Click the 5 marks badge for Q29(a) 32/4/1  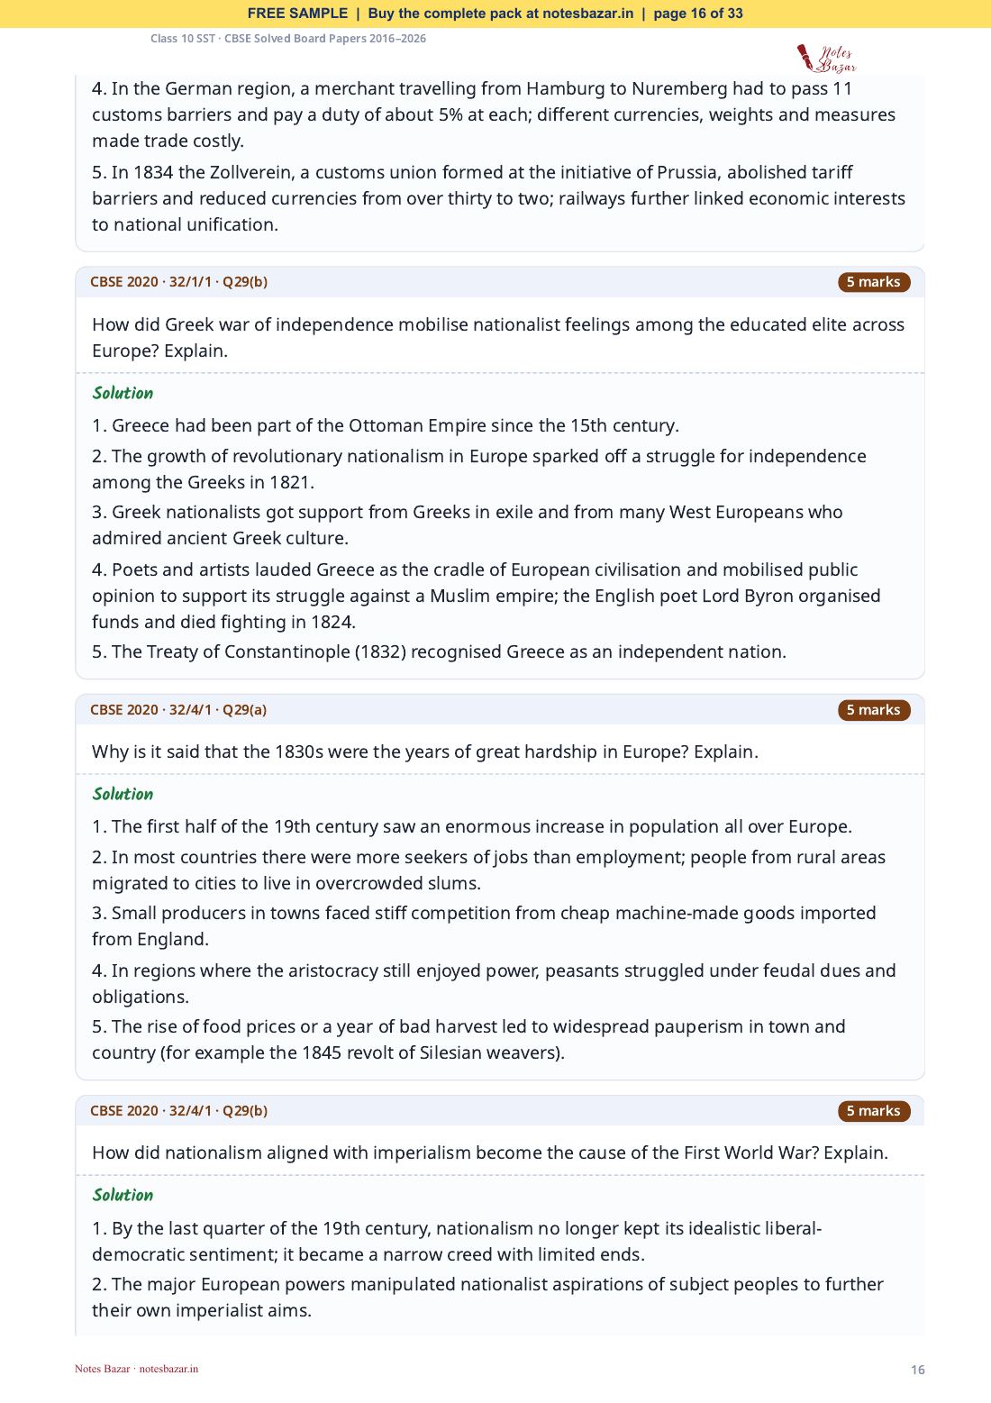(x=873, y=710)
